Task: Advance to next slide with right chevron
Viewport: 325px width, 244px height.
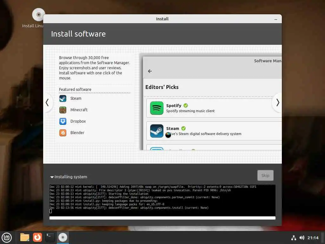Action: point(278,103)
